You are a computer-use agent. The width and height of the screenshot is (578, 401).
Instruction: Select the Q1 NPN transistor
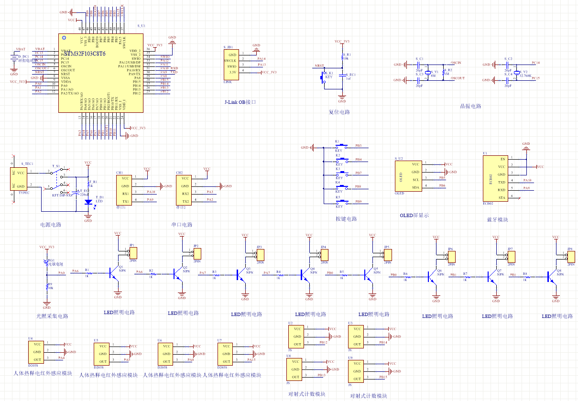(114, 273)
